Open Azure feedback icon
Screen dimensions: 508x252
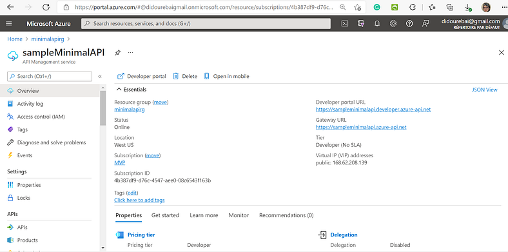click(425, 23)
